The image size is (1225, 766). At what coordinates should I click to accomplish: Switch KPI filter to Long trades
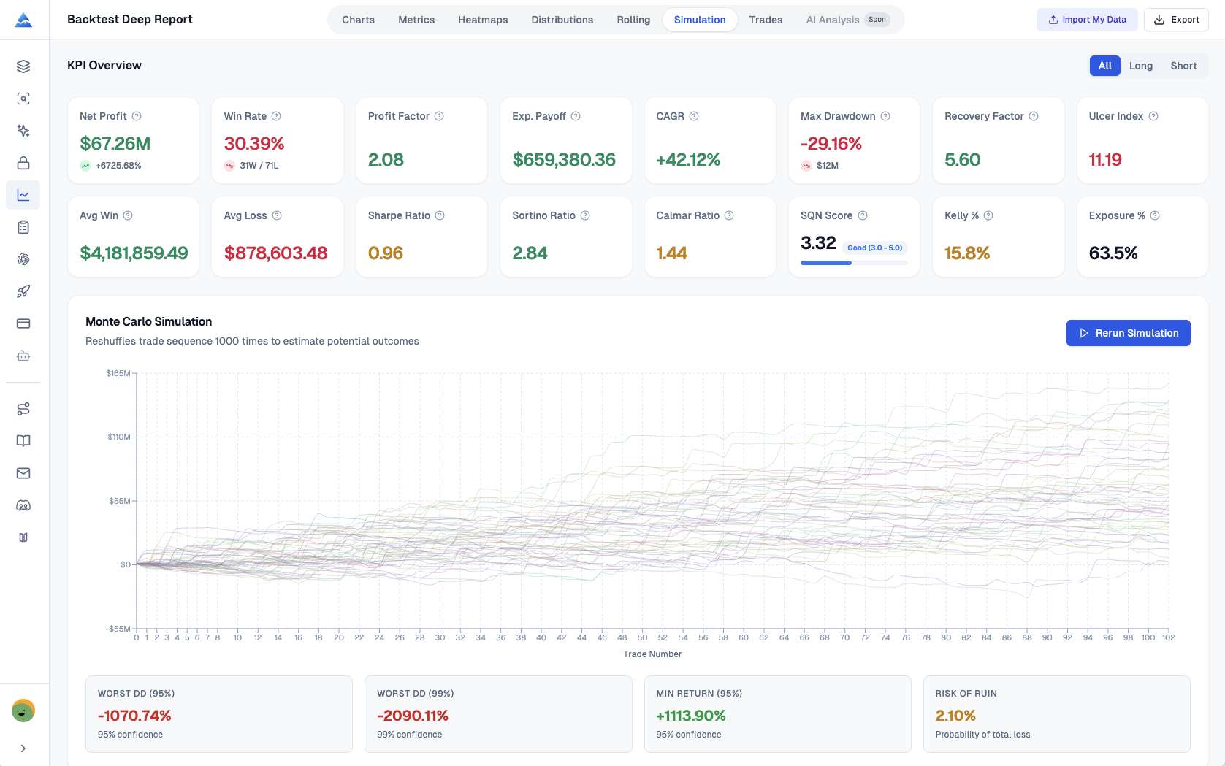tap(1140, 66)
